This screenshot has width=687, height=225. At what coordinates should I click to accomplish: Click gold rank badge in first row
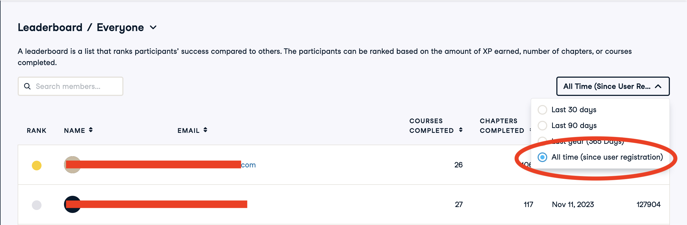[x=37, y=165]
